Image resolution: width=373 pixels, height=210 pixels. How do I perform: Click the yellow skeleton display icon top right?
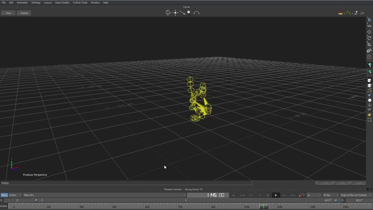coord(348,13)
